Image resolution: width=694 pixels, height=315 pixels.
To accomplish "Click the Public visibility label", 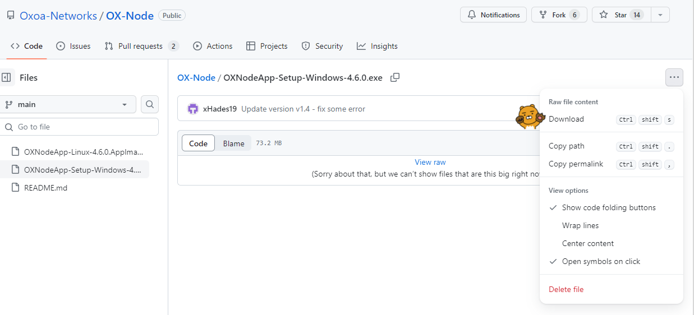I will (x=172, y=16).
